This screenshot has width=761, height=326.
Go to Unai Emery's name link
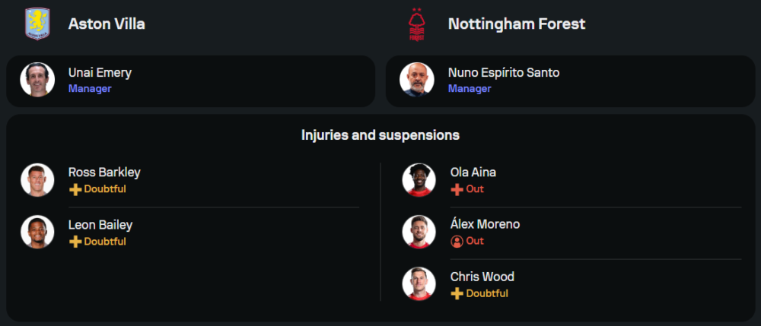[x=100, y=73]
